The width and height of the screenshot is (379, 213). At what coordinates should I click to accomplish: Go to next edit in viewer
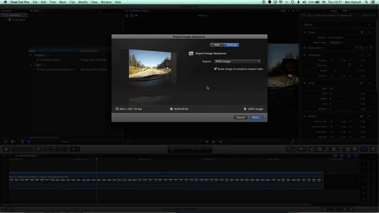point(221,142)
